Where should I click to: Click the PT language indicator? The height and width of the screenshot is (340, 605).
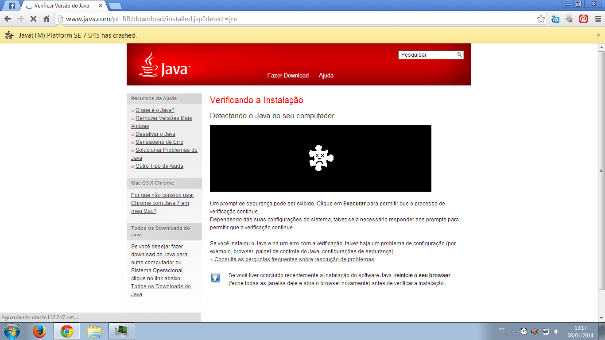(501, 330)
